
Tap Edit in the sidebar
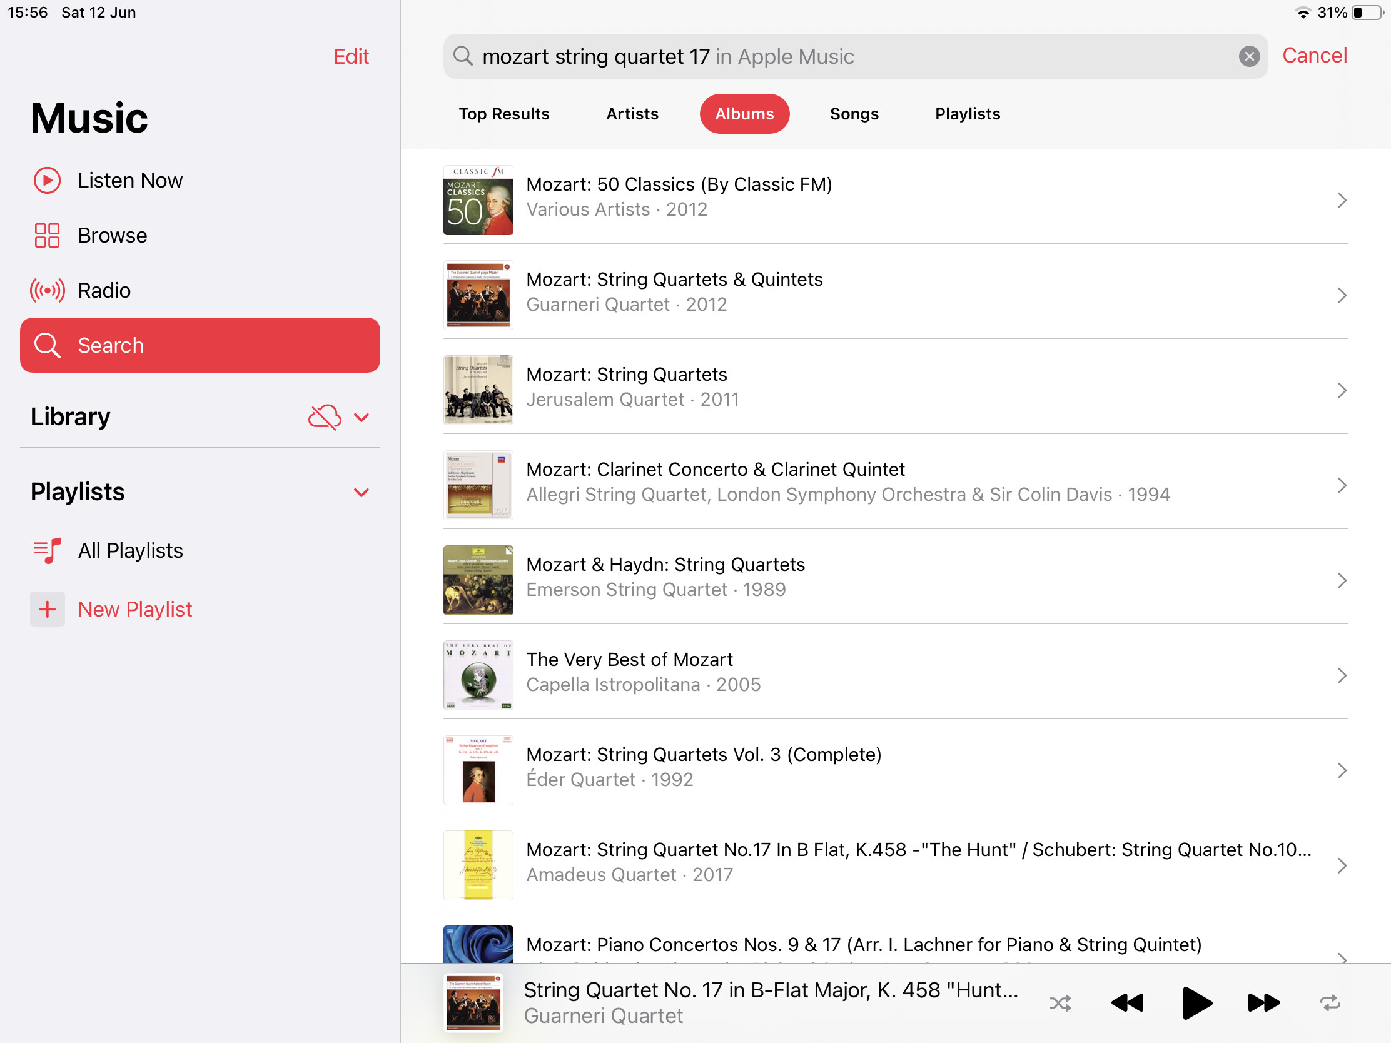351,56
